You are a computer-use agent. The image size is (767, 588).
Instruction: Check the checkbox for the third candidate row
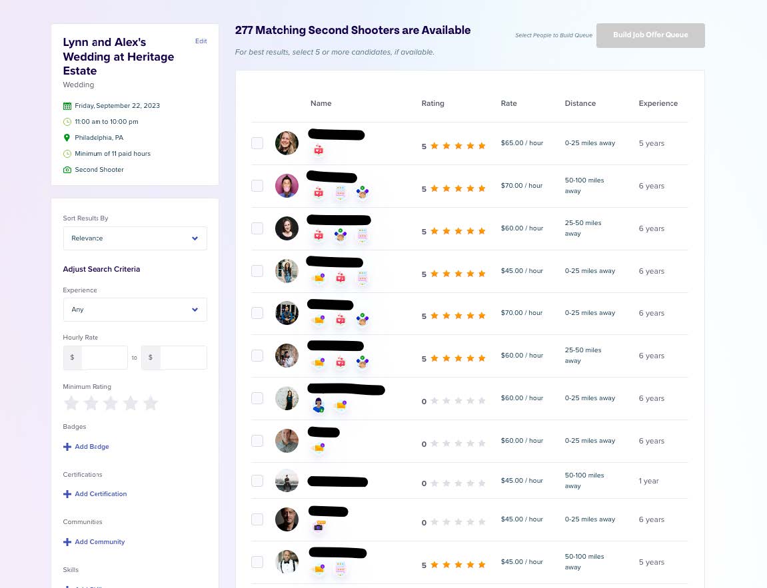point(257,228)
